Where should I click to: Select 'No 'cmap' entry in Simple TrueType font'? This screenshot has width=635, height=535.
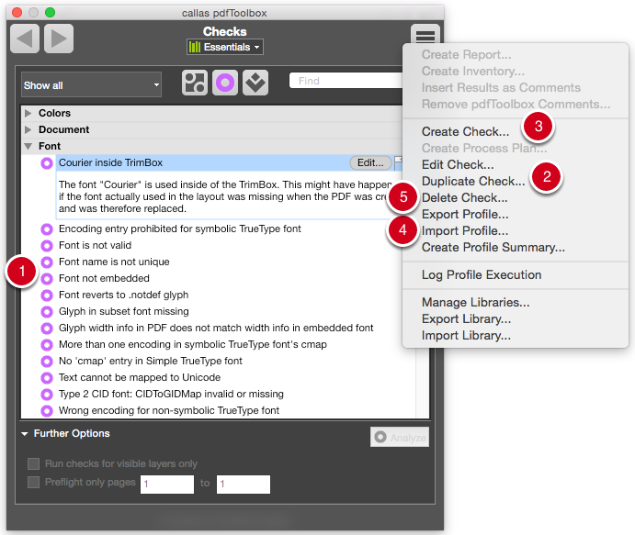150,362
